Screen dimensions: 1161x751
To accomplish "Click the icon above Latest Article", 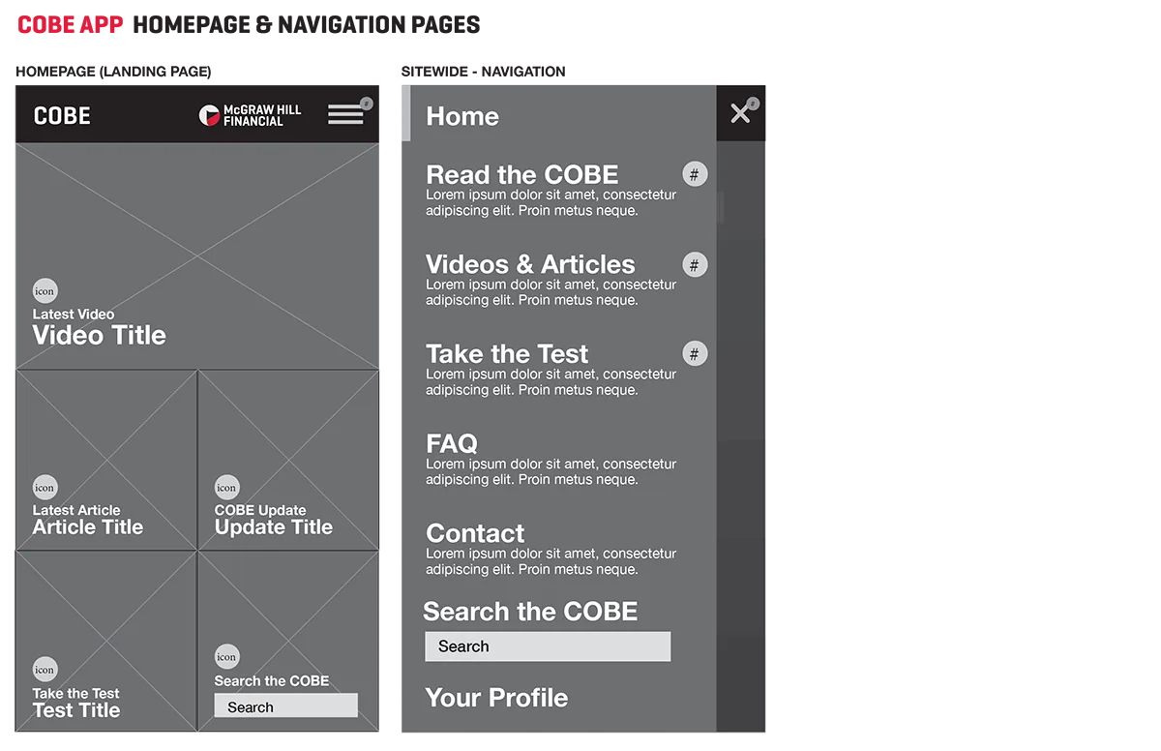I will click(45, 488).
